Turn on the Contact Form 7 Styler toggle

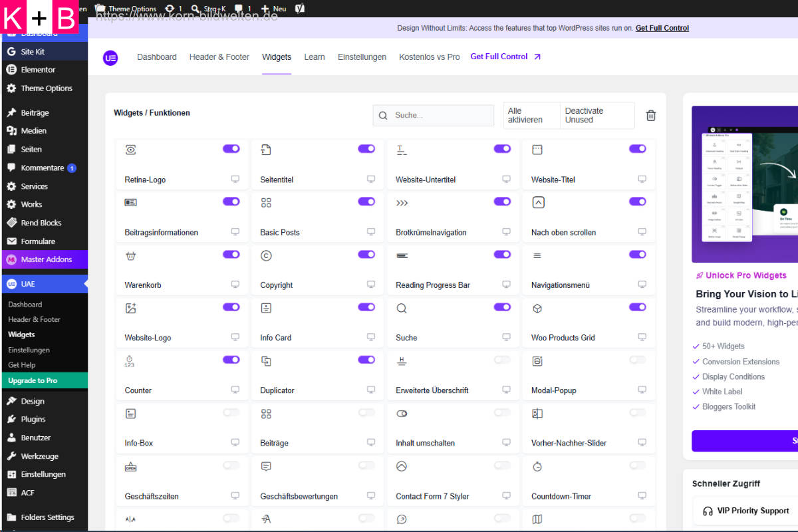point(502,465)
